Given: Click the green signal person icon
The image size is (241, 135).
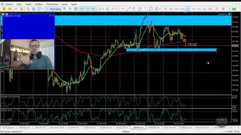Looking at the screenshot, I should click(x=229, y=9).
